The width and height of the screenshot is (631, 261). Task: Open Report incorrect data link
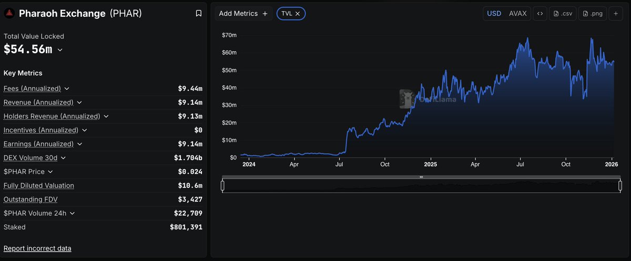coord(37,248)
